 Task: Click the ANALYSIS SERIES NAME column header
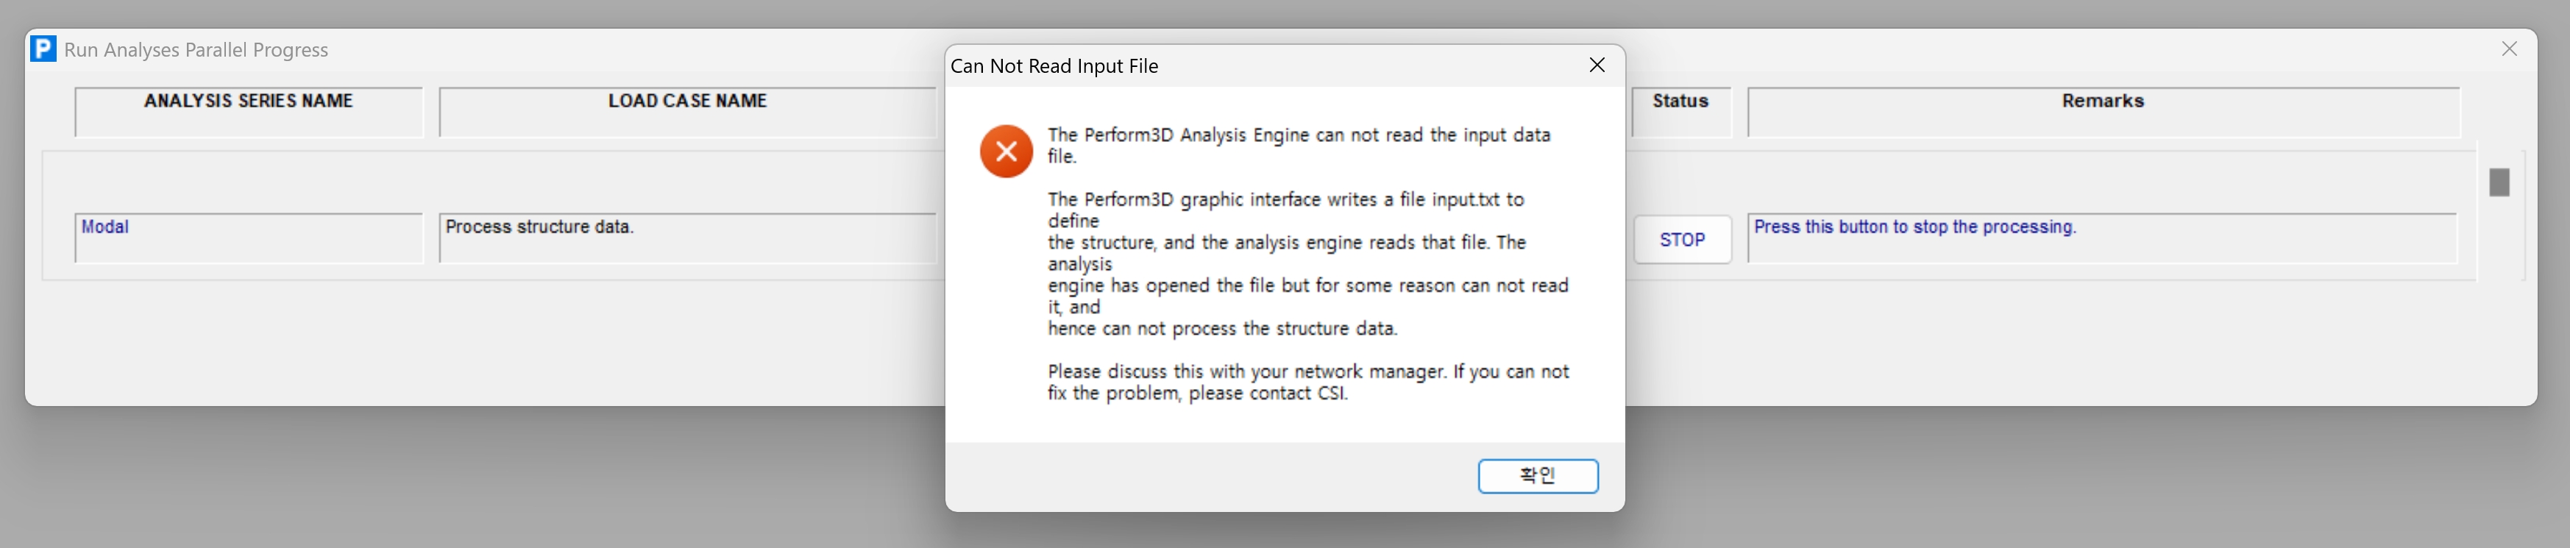coord(249,111)
